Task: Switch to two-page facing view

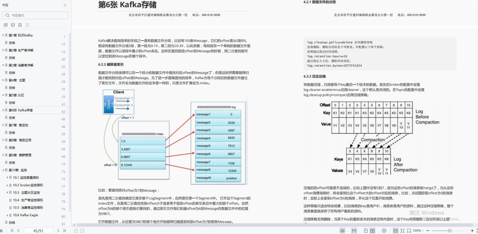Action: pos(372,231)
